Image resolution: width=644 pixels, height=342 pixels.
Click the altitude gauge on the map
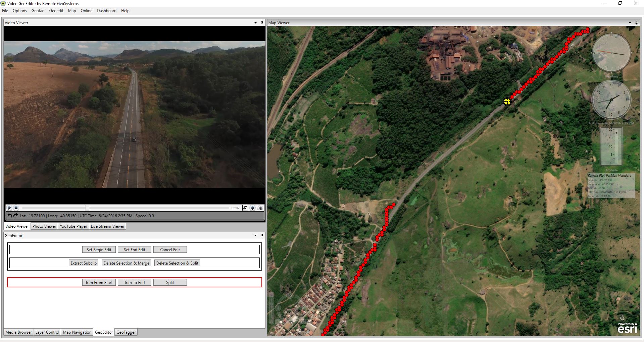[x=611, y=146]
